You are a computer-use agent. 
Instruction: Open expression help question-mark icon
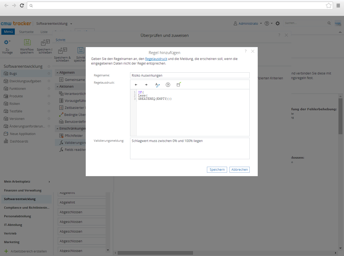tap(168, 85)
